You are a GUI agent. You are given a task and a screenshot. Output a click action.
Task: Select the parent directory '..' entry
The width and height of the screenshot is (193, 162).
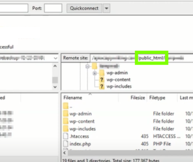pyautogui.click(x=71, y=106)
